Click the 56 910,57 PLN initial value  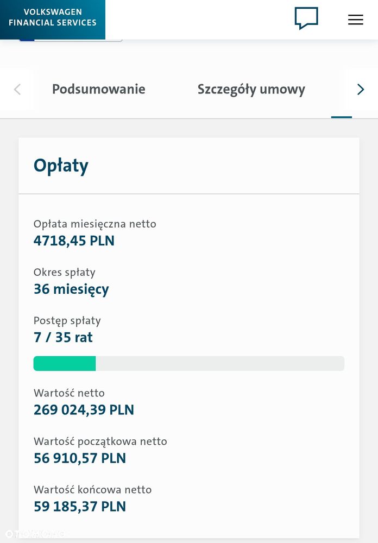point(80,458)
